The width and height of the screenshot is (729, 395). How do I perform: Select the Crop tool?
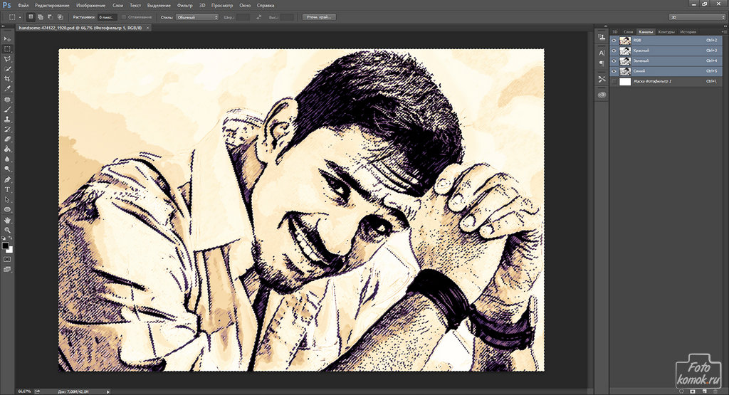[7, 79]
